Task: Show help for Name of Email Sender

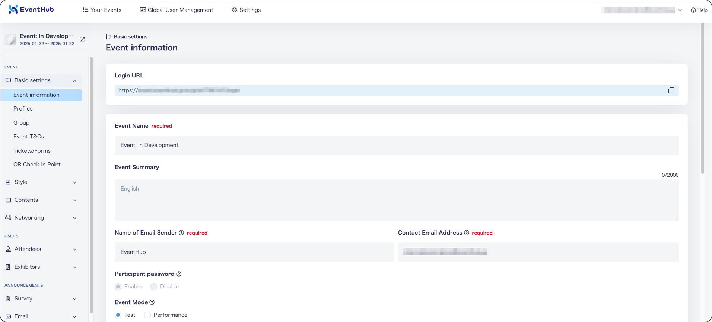Action: (181, 233)
